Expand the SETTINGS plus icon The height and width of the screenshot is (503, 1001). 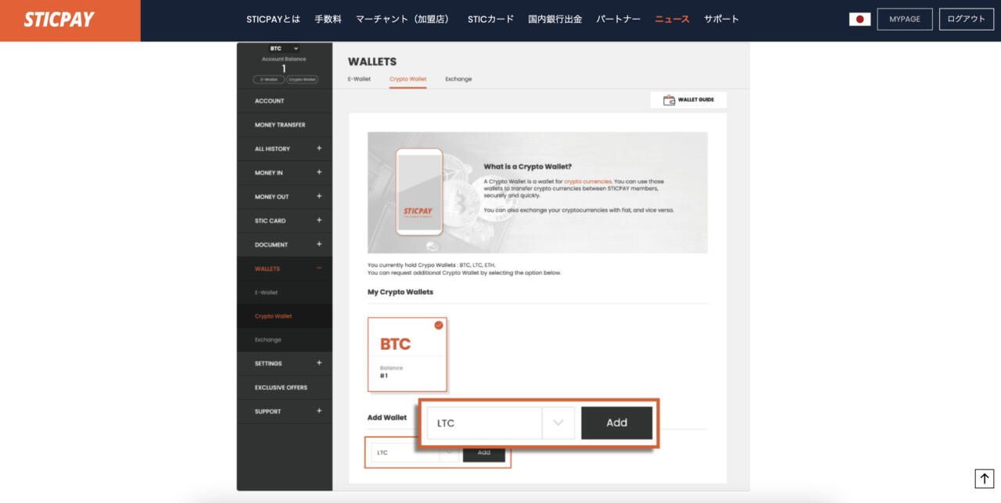319,363
